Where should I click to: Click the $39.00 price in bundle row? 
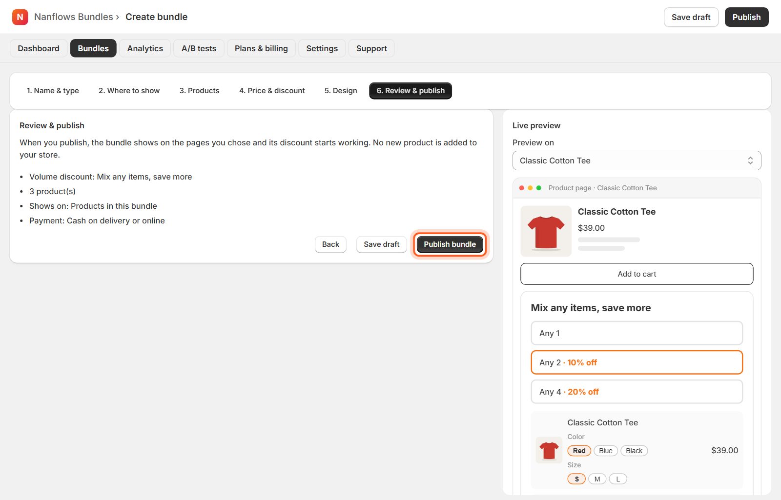(724, 450)
